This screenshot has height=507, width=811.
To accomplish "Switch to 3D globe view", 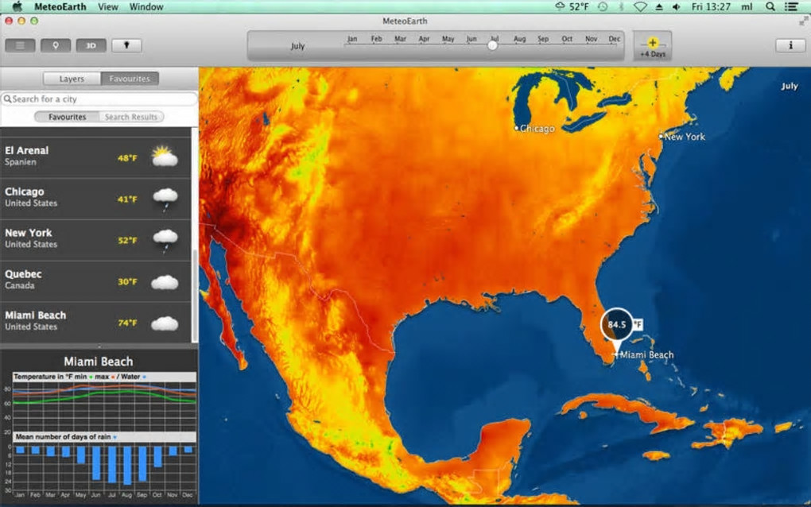I will coord(91,45).
